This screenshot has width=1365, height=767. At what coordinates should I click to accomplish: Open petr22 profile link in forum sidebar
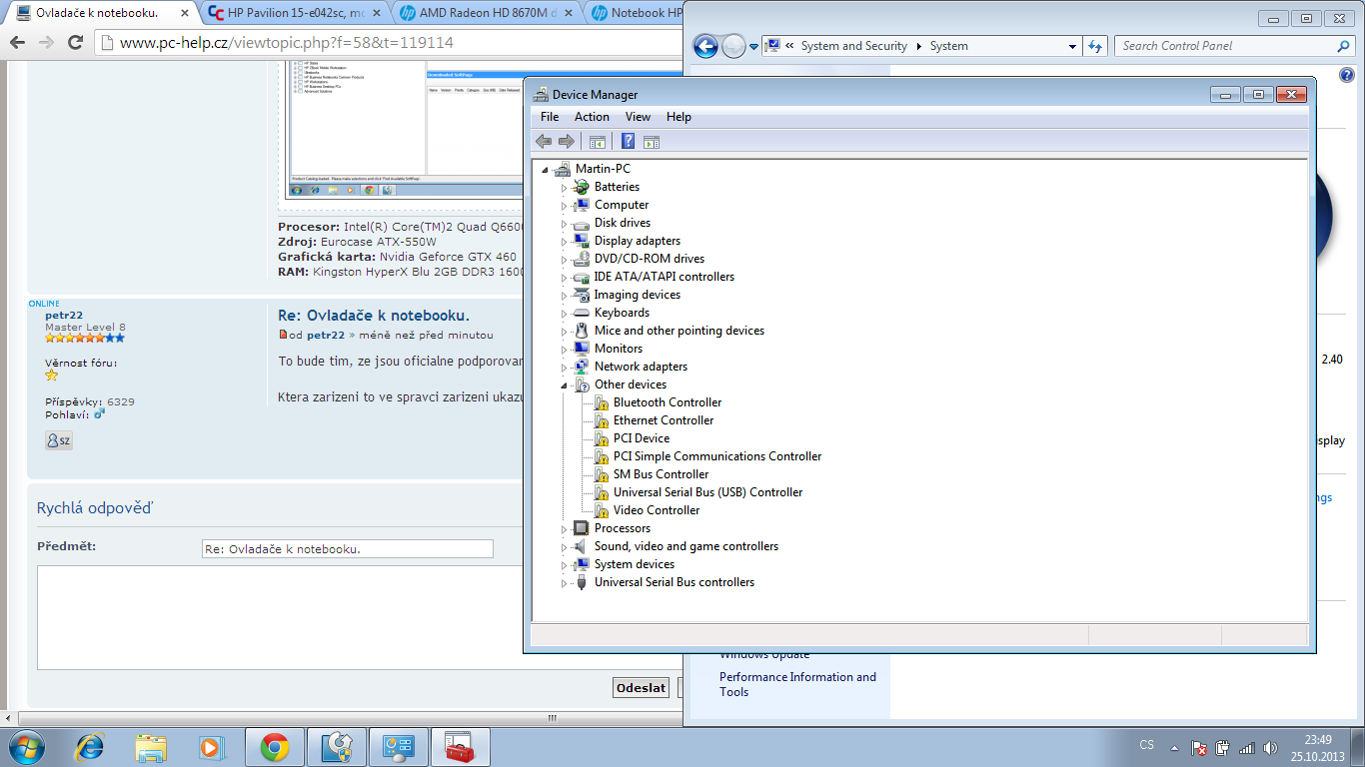coord(64,315)
